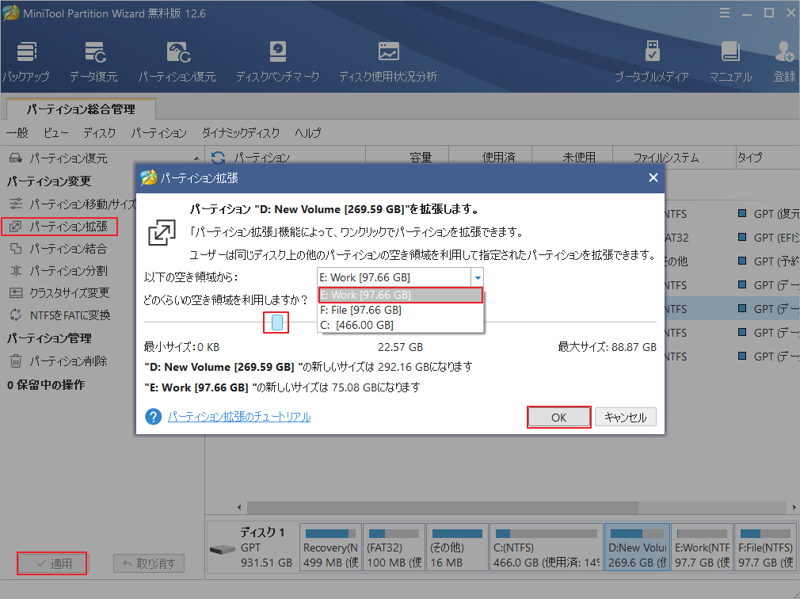Image resolution: width=800 pixels, height=599 pixels.
Task: Click the free space slider handle
Action: point(277,322)
